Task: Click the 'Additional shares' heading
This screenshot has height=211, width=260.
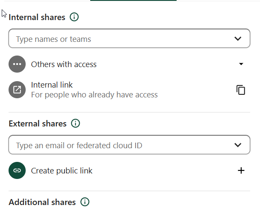Action: tap(42, 202)
